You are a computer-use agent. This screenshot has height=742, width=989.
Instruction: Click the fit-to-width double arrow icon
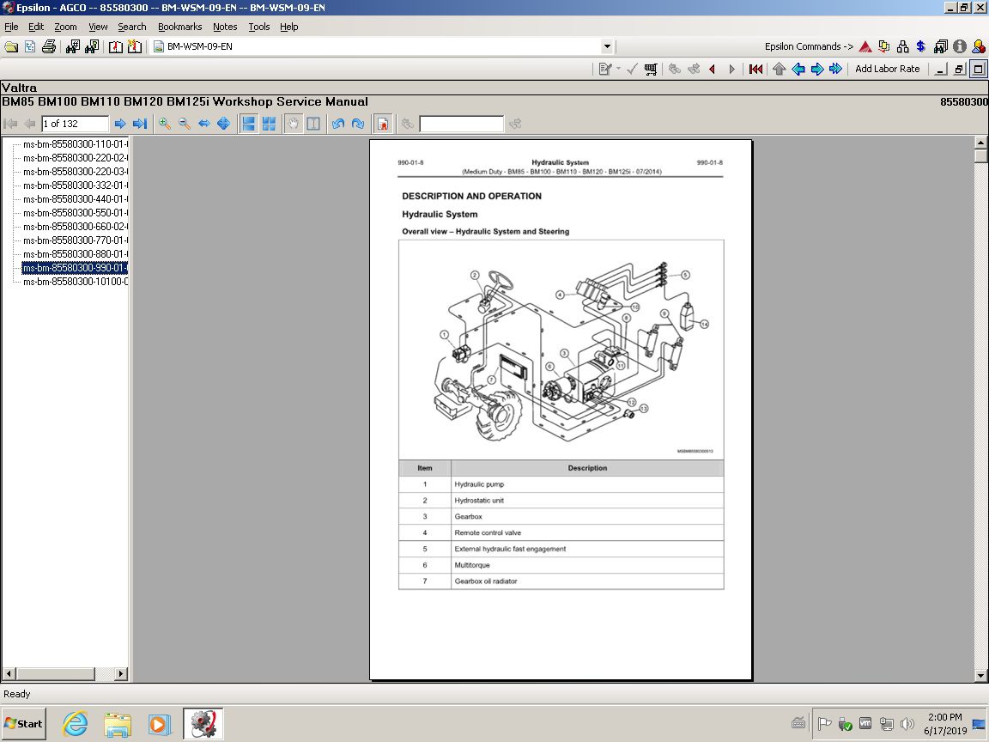tap(204, 124)
